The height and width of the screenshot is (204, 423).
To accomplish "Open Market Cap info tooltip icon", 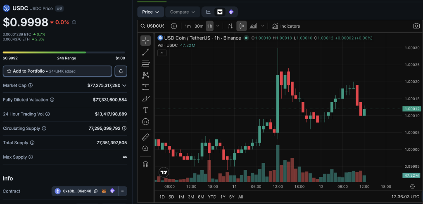I will (x=31, y=85).
